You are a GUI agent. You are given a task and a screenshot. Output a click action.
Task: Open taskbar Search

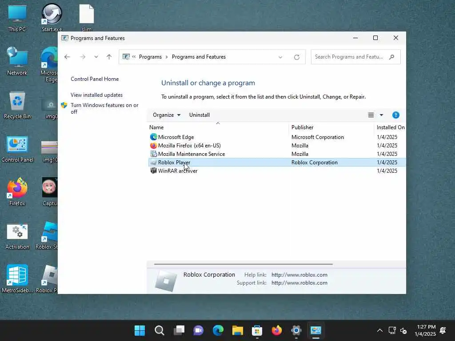(160, 330)
